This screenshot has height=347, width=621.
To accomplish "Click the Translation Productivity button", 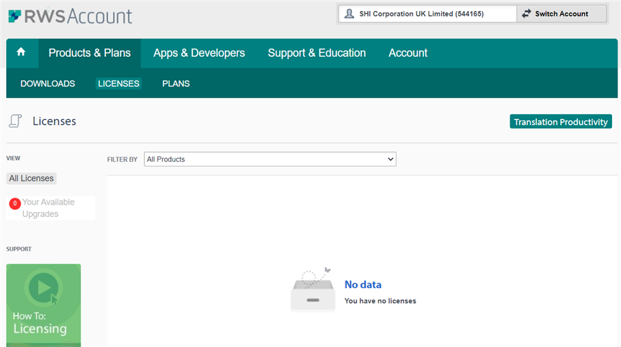I will (x=561, y=122).
